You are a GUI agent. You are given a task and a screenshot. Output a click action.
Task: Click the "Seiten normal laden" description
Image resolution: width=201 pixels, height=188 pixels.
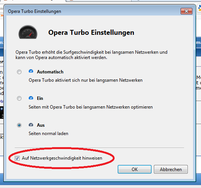click(48, 134)
